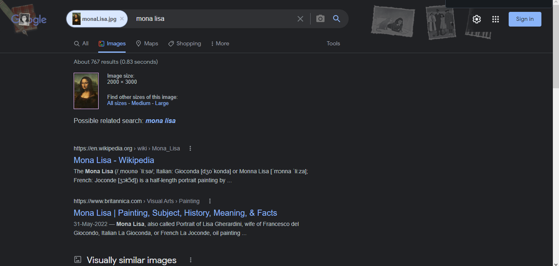Open Large size images link

(162, 103)
